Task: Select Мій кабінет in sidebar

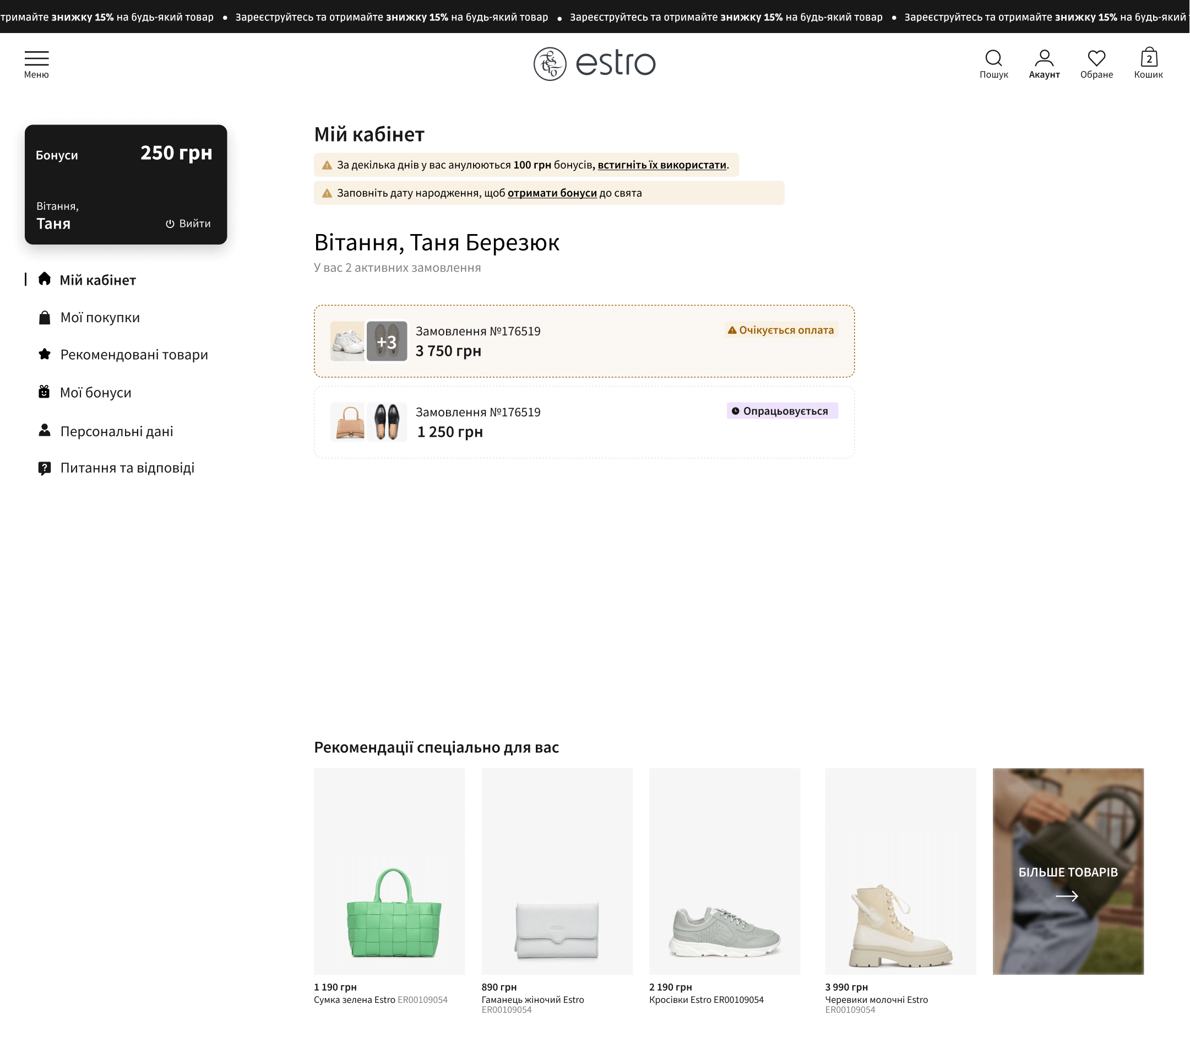Action: pyautogui.click(x=97, y=280)
